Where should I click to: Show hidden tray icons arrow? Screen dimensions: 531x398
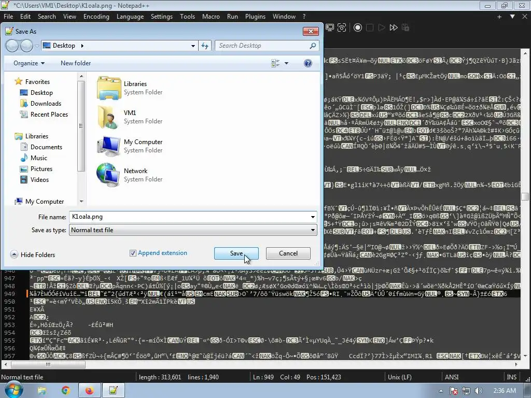click(441, 391)
